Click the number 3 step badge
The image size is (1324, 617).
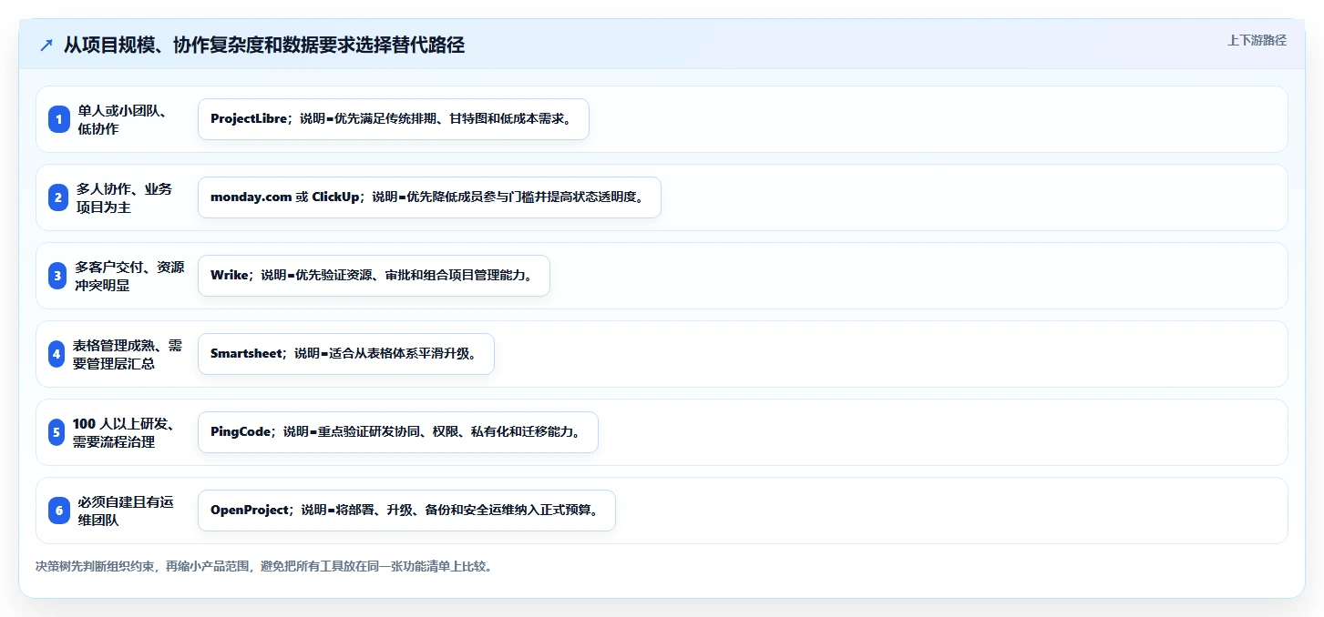coord(57,276)
